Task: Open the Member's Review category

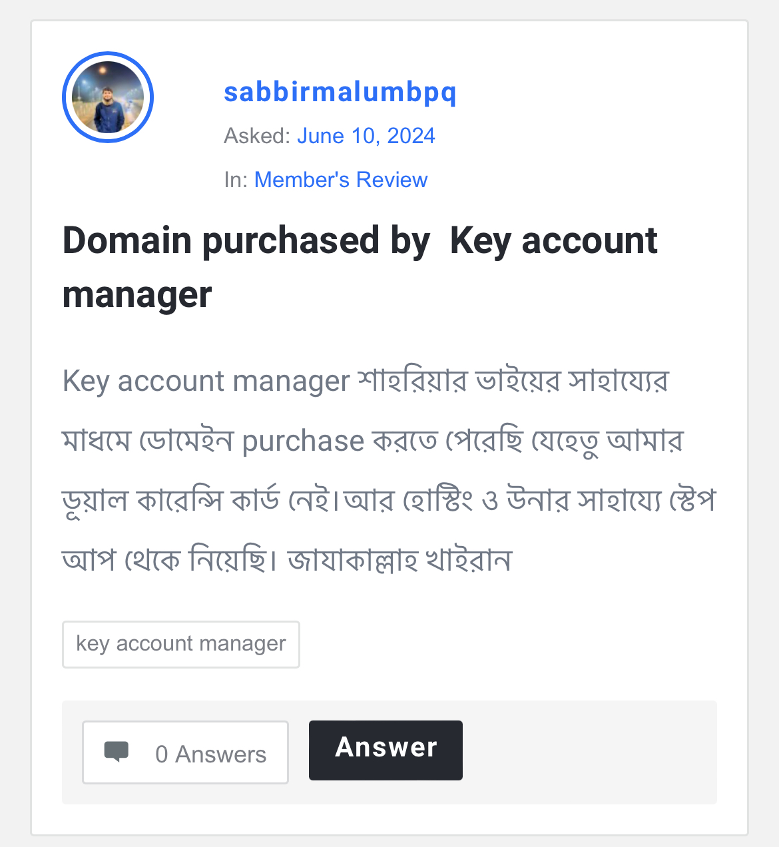Action: pyautogui.click(x=341, y=180)
